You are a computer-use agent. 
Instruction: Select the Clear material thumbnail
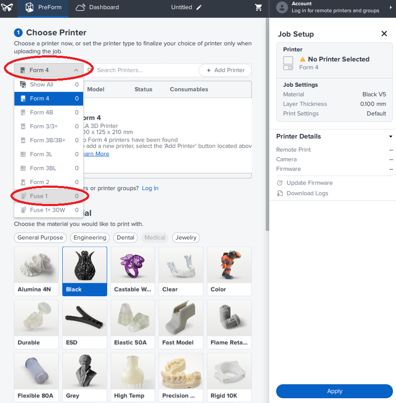[181, 271]
